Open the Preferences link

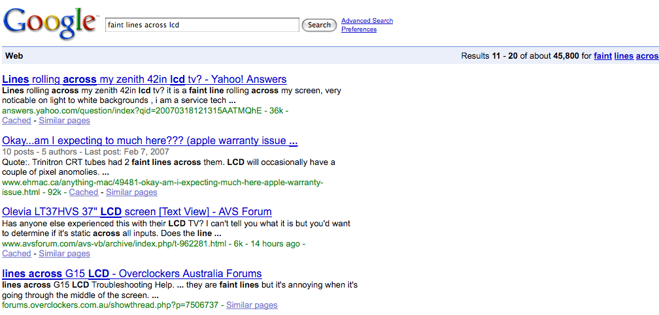click(359, 29)
